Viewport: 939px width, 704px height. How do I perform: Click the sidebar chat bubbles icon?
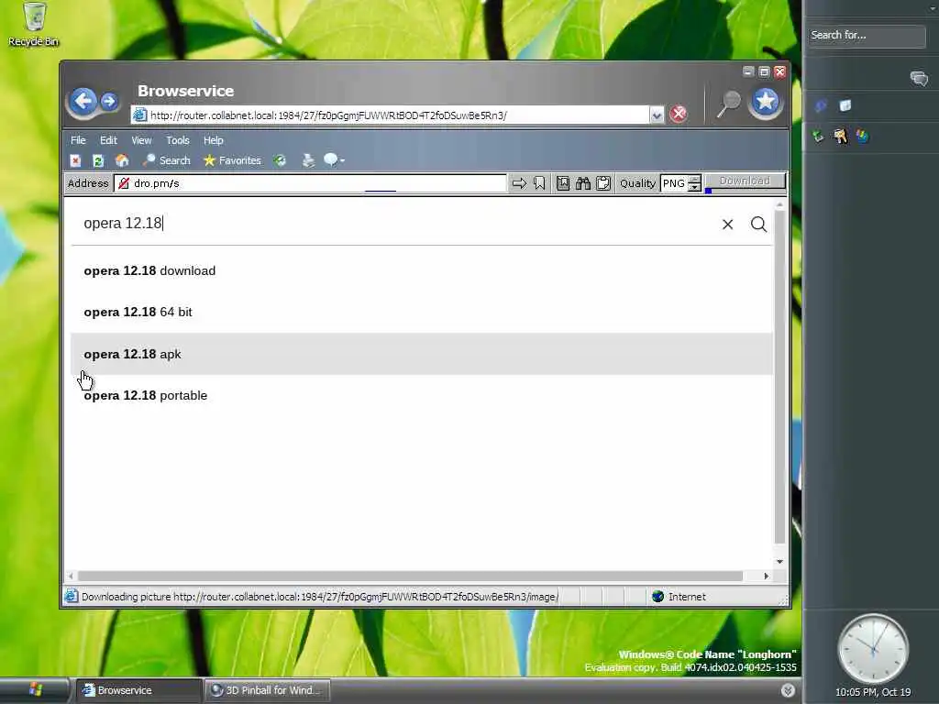pyautogui.click(x=919, y=79)
